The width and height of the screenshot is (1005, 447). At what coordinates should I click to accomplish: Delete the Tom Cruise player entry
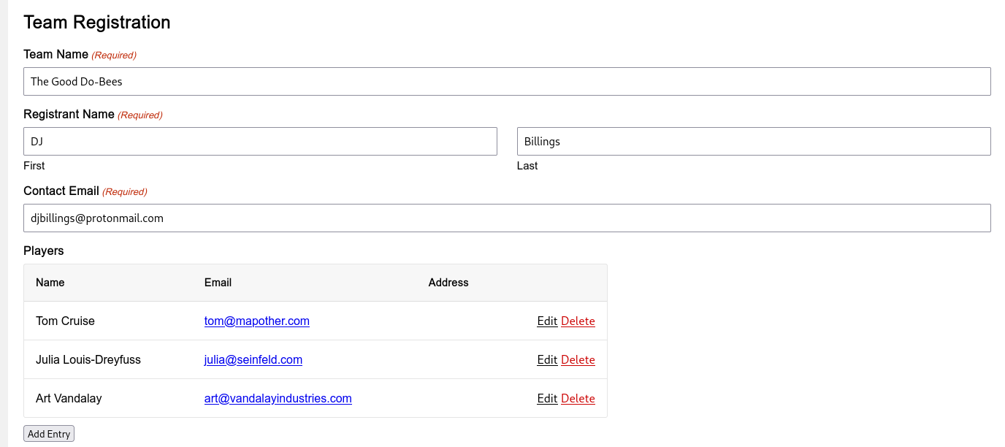tap(578, 321)
